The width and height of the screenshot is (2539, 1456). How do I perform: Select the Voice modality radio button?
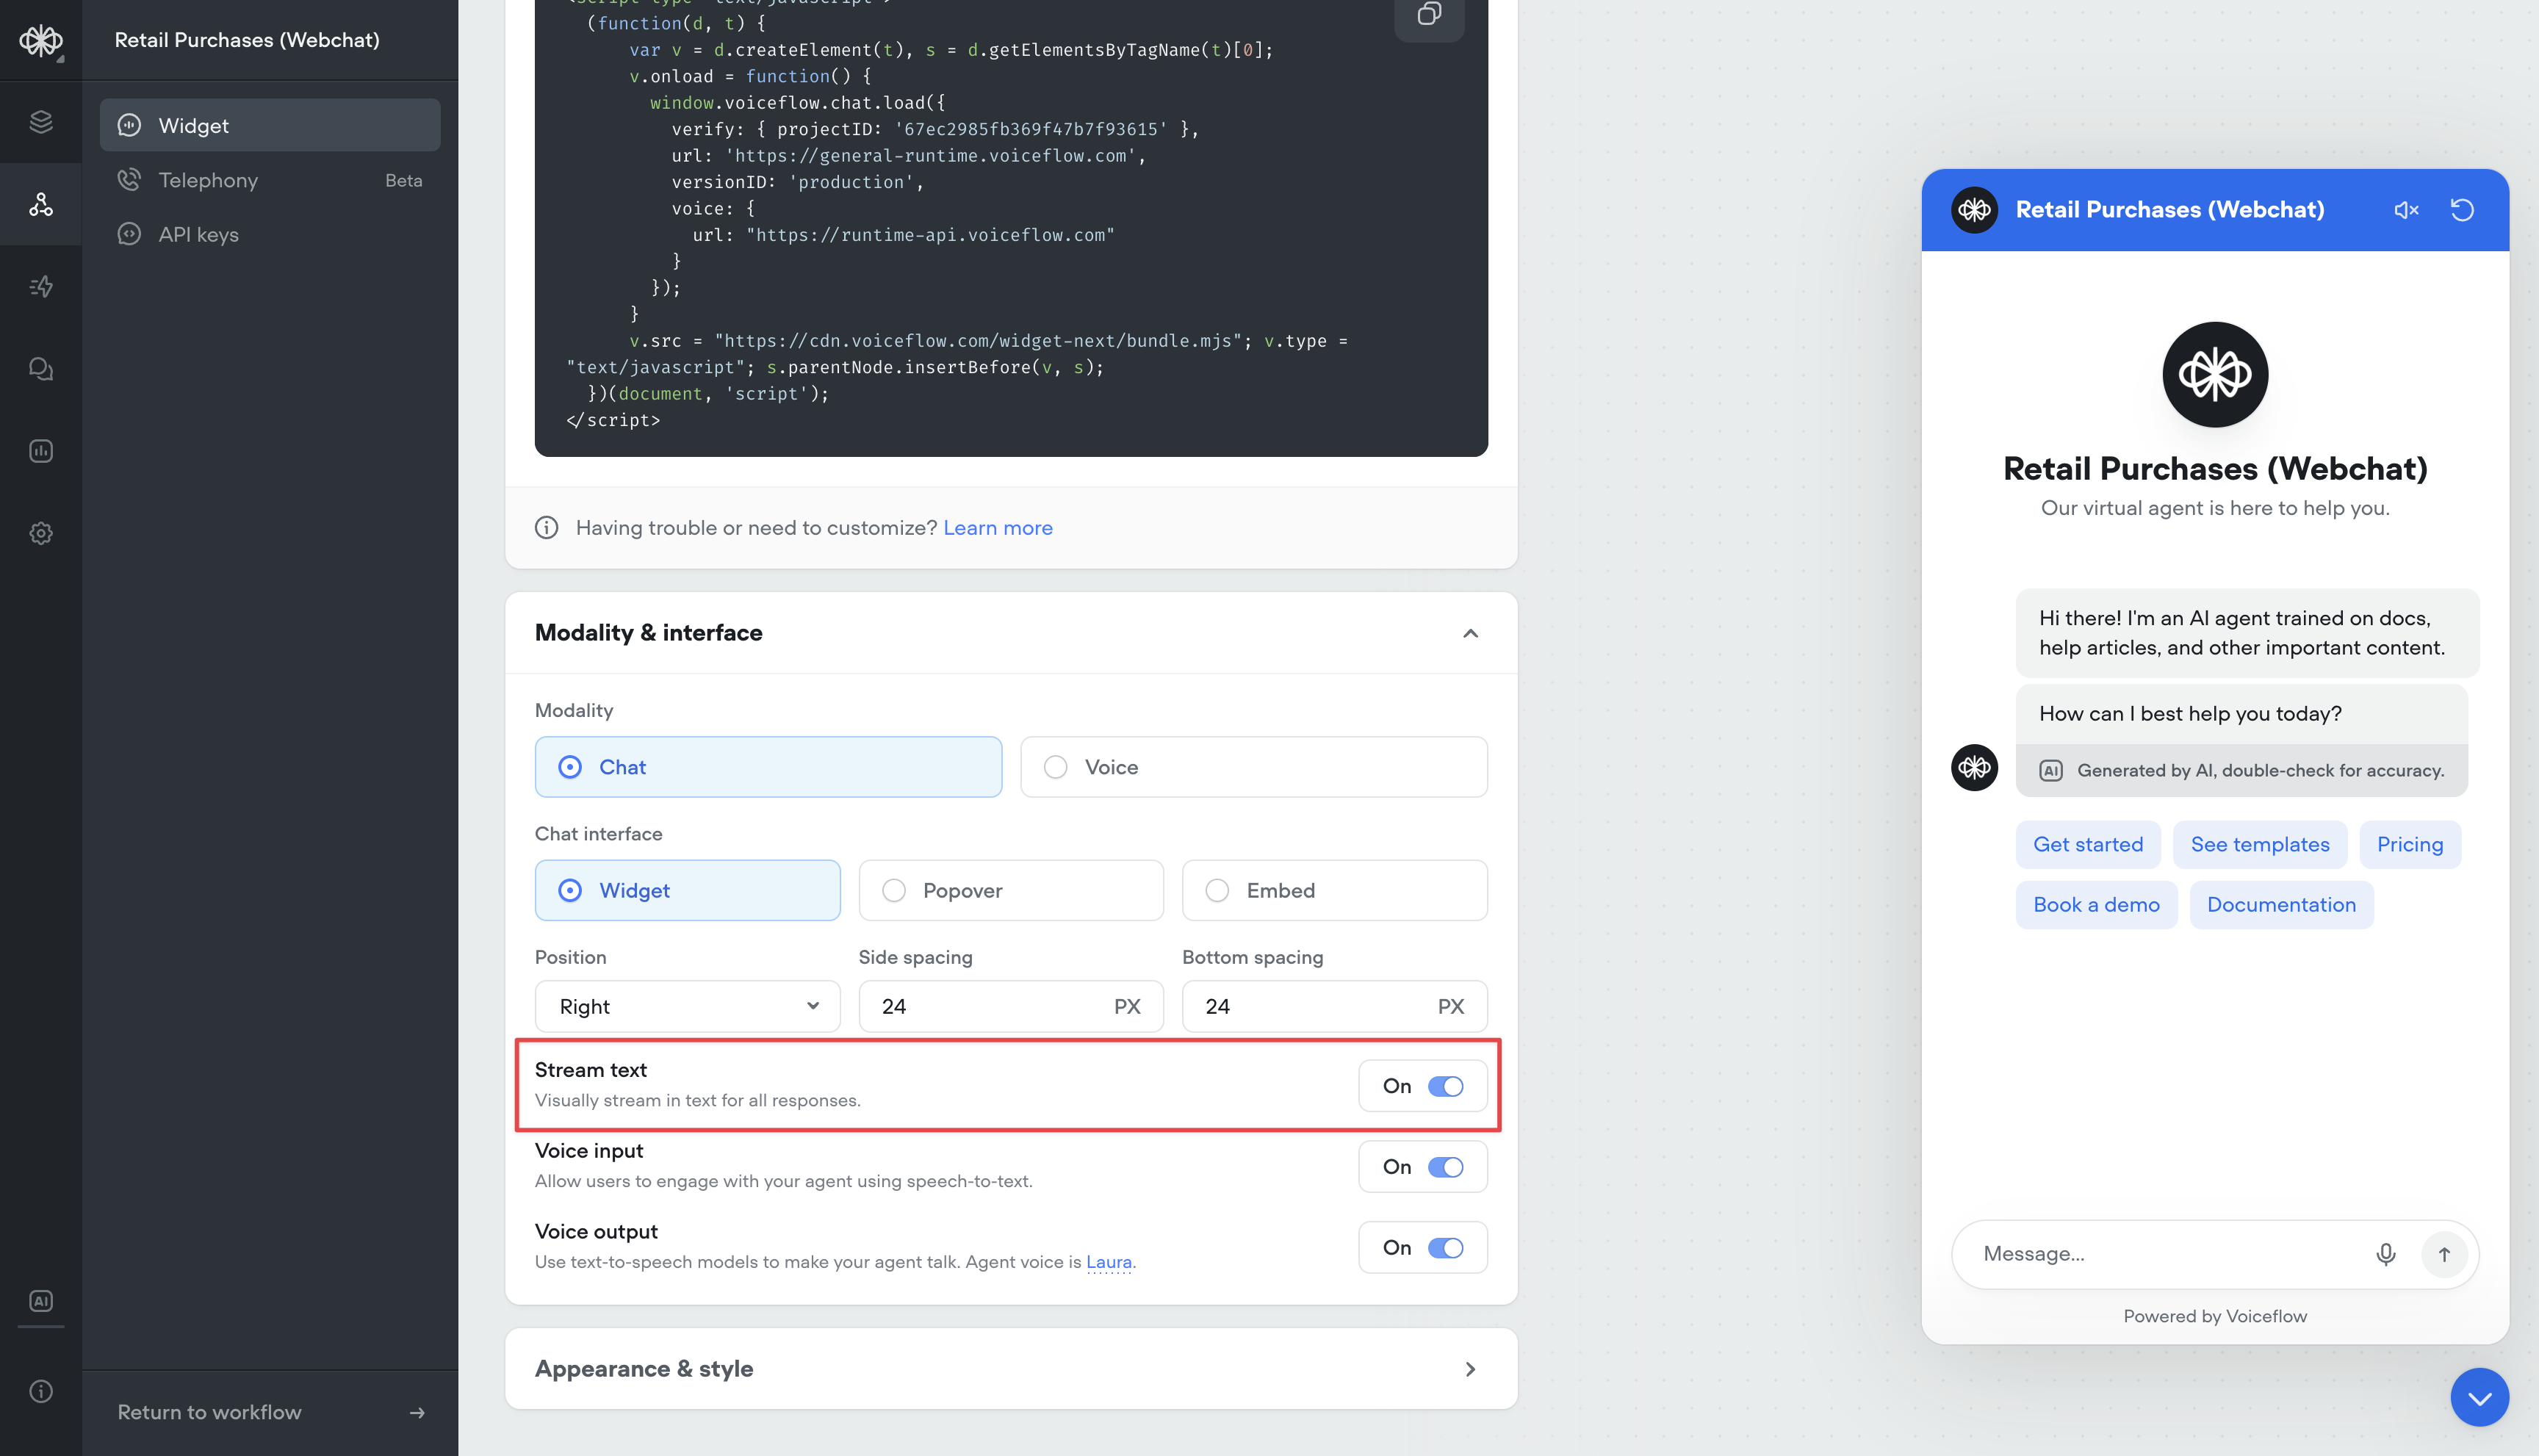(1055, 766)
